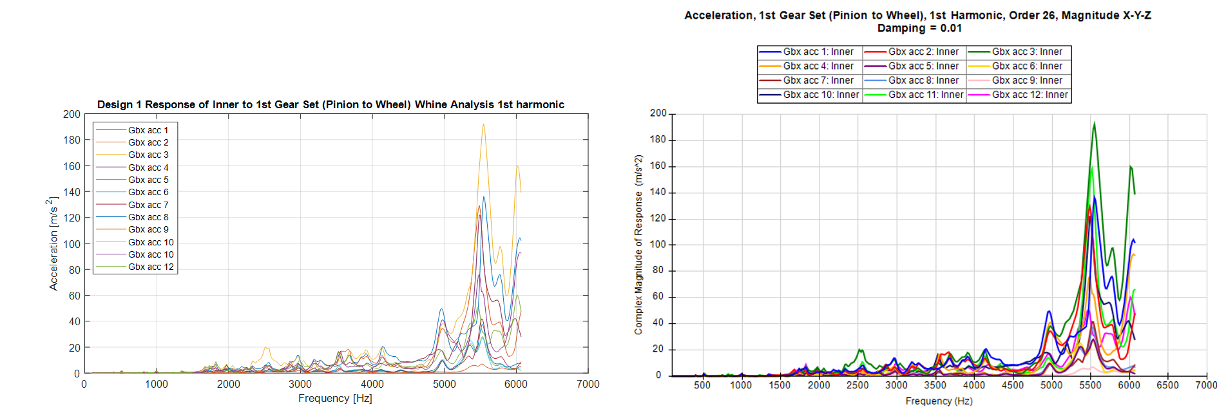
Task: Click the dark green line swatch for Gbx acc 3: Inner
Action: point(979,52)
